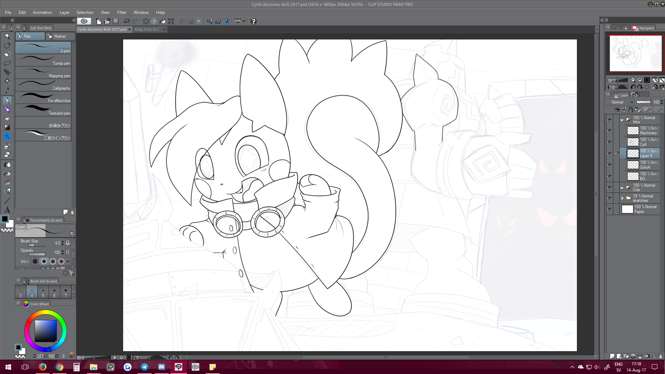This screenshot has height=374, width=665.
Task: Open command bar display dropdown arrow
Action: pos(244,21)
